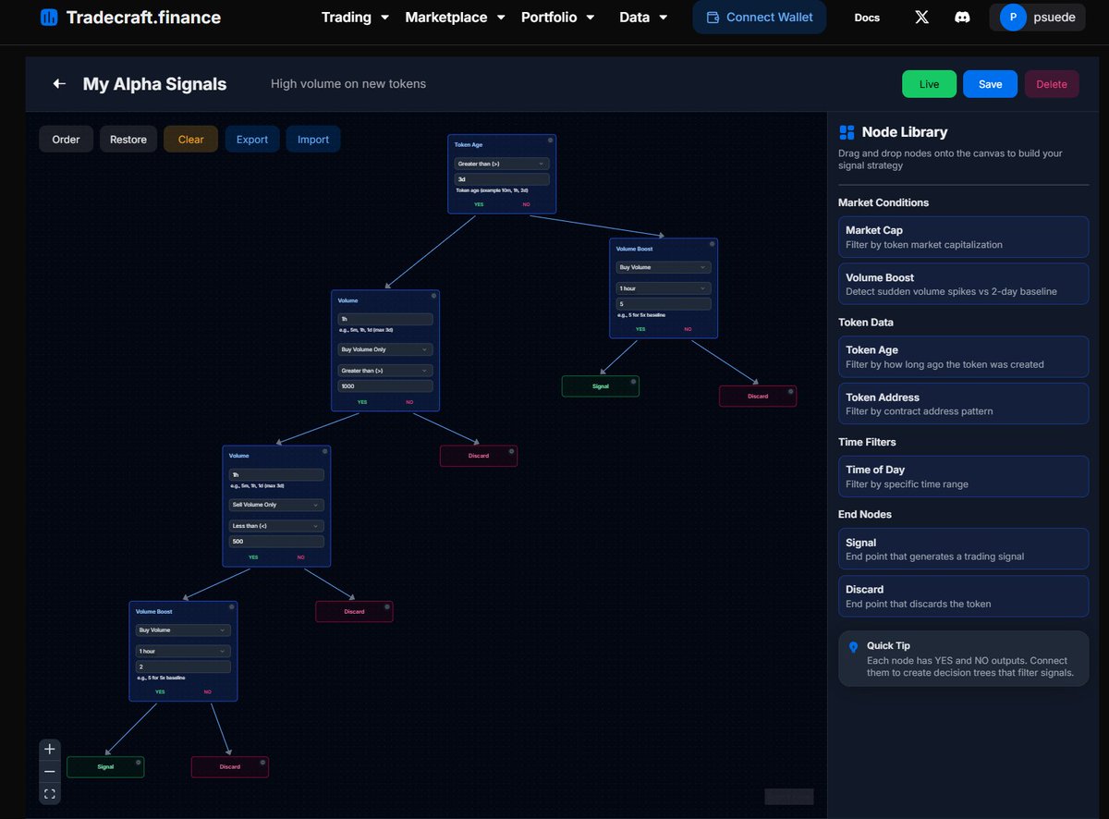Click the Delete button
The width and height of the screenshot is (1109, 819).
point(1052,84)
